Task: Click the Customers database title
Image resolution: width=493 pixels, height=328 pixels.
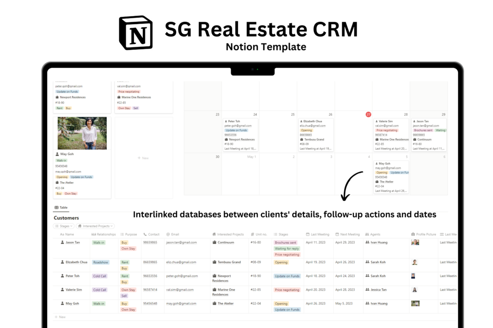Action: click(x=66, y=218)
